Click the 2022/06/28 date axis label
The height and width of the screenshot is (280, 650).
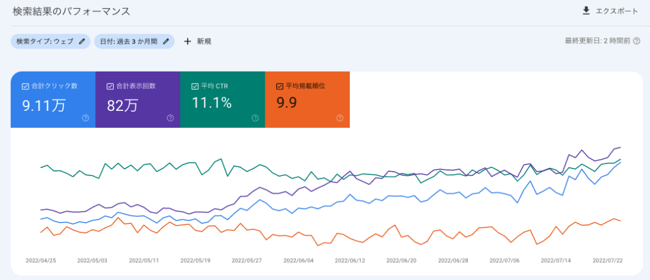(453, 260)
